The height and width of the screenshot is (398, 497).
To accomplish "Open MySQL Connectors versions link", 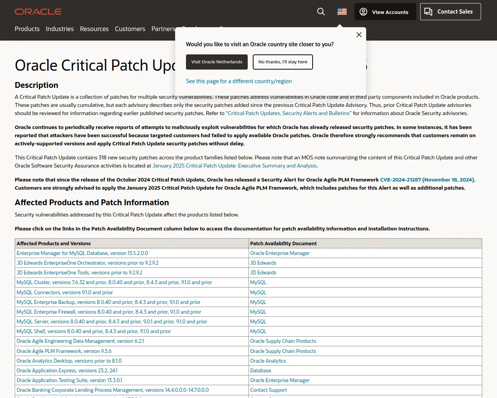I will (x=65, y=292).
